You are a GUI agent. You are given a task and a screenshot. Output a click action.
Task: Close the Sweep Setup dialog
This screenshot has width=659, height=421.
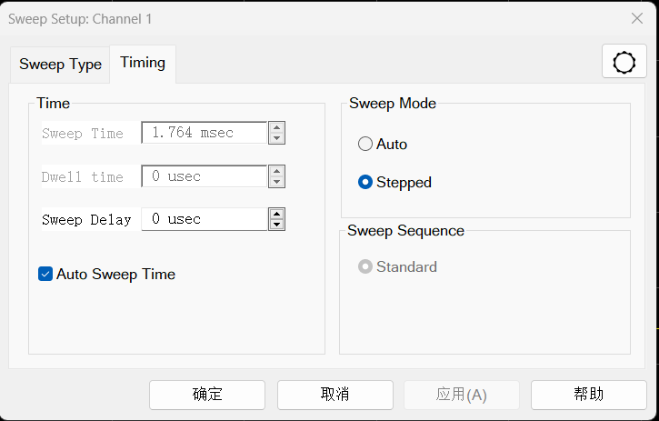tap(637, 18)
